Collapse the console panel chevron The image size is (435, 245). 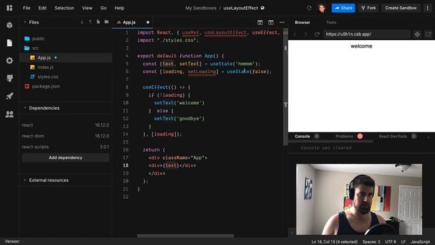click(x=428, y=137)
